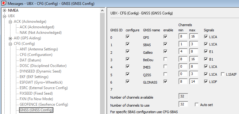Expand the AID (GPS Aiding) node
The image size is (239, 114).
(10, 38)
